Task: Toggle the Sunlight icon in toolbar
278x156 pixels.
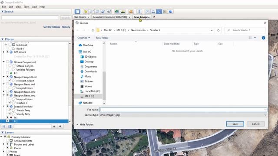Action: (122, 12)
